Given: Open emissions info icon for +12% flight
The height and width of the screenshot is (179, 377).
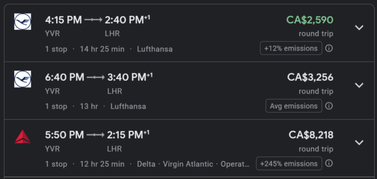Looking at the screenshot, I should 329,48.
